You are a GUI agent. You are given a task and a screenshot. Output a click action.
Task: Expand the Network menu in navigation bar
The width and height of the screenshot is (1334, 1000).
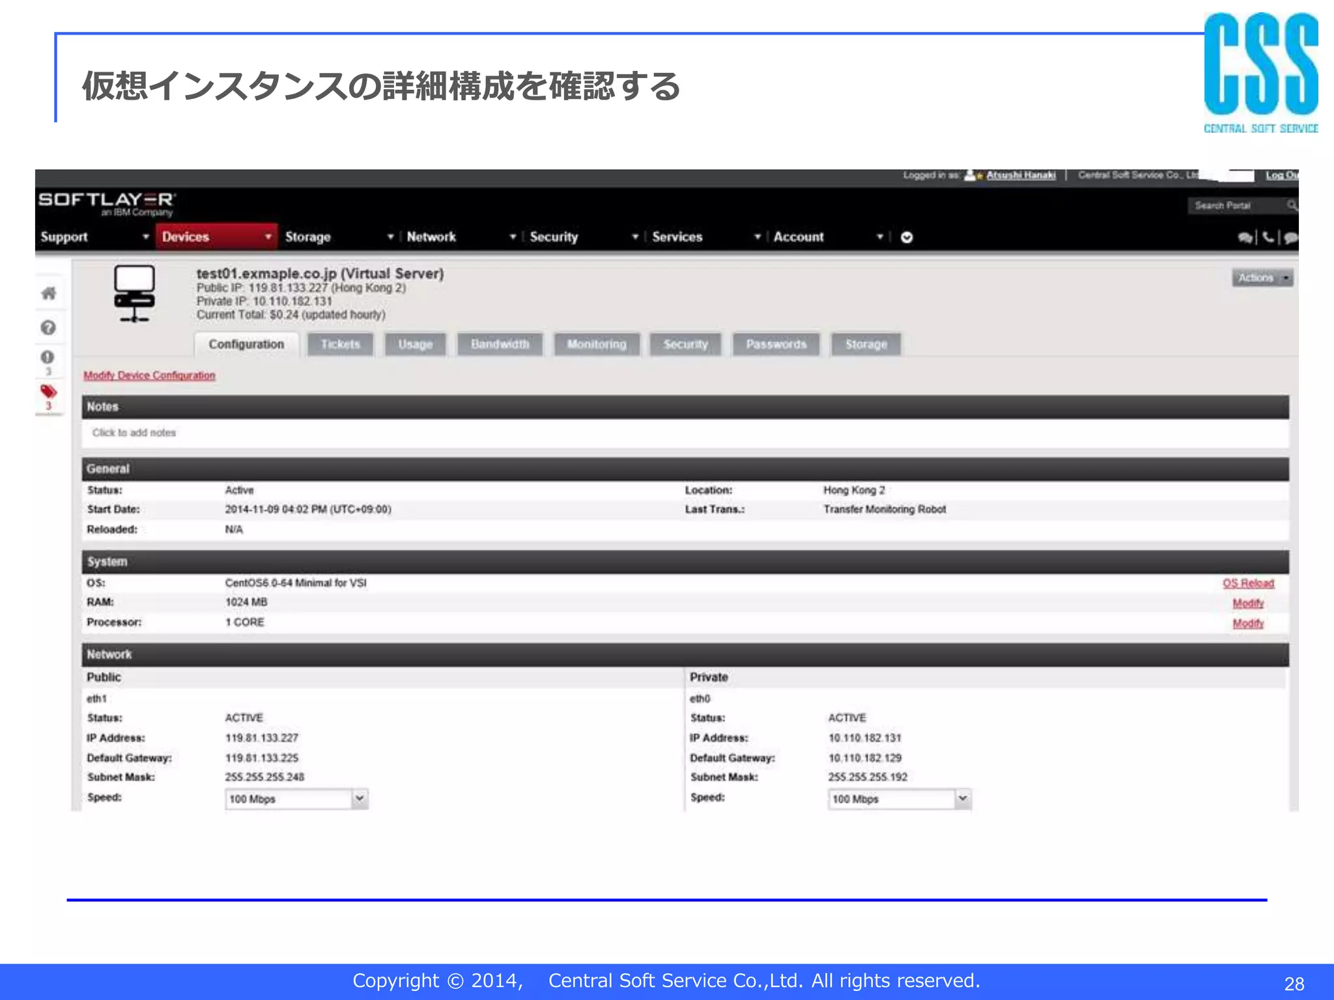click(x=461, y=237)
